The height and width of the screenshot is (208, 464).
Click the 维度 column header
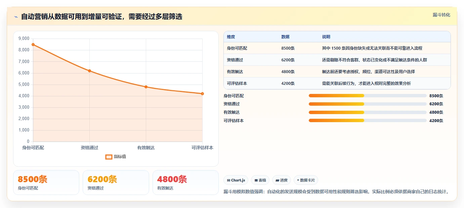point(231,37)
